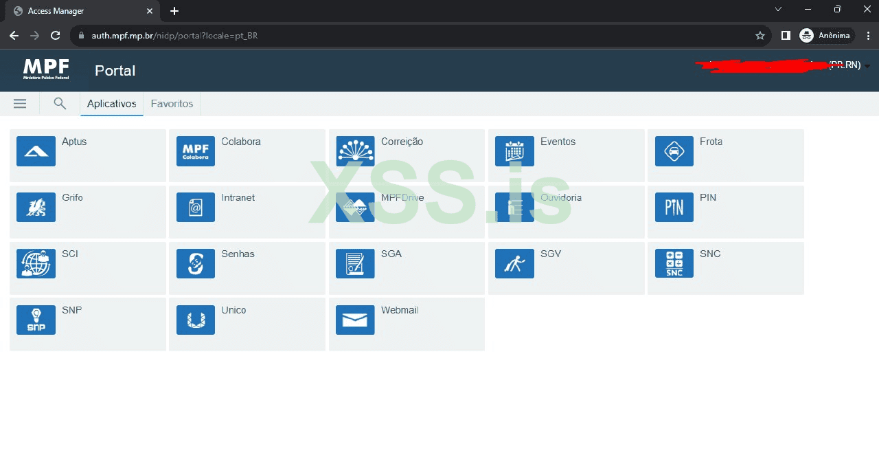Image resolution: width=879 pixels, height=464 pixels.
Task: Open the Intranet icon
Action: click(196, 207)
